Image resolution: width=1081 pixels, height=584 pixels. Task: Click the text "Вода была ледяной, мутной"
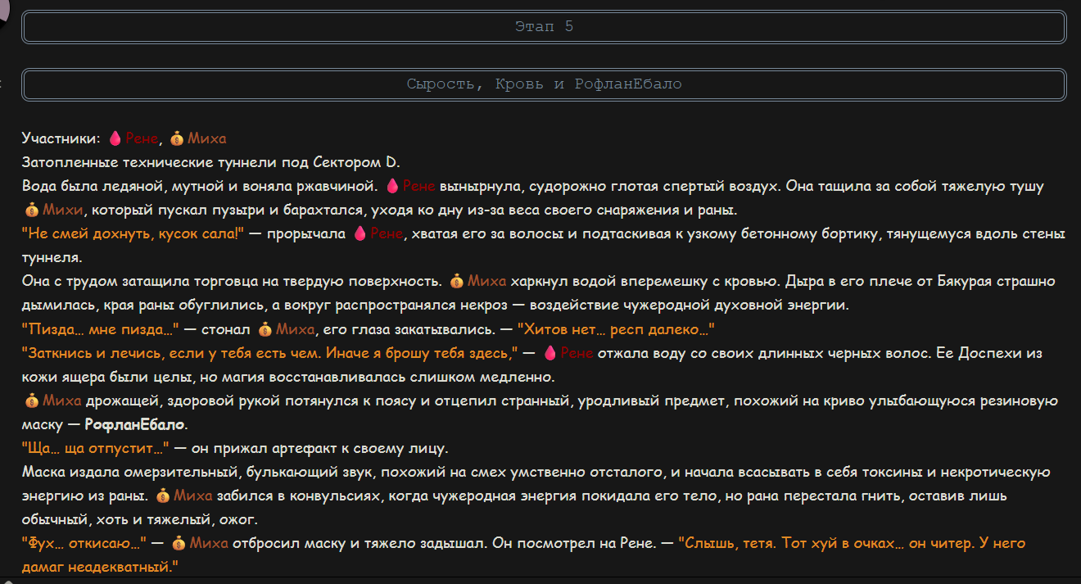122,186
